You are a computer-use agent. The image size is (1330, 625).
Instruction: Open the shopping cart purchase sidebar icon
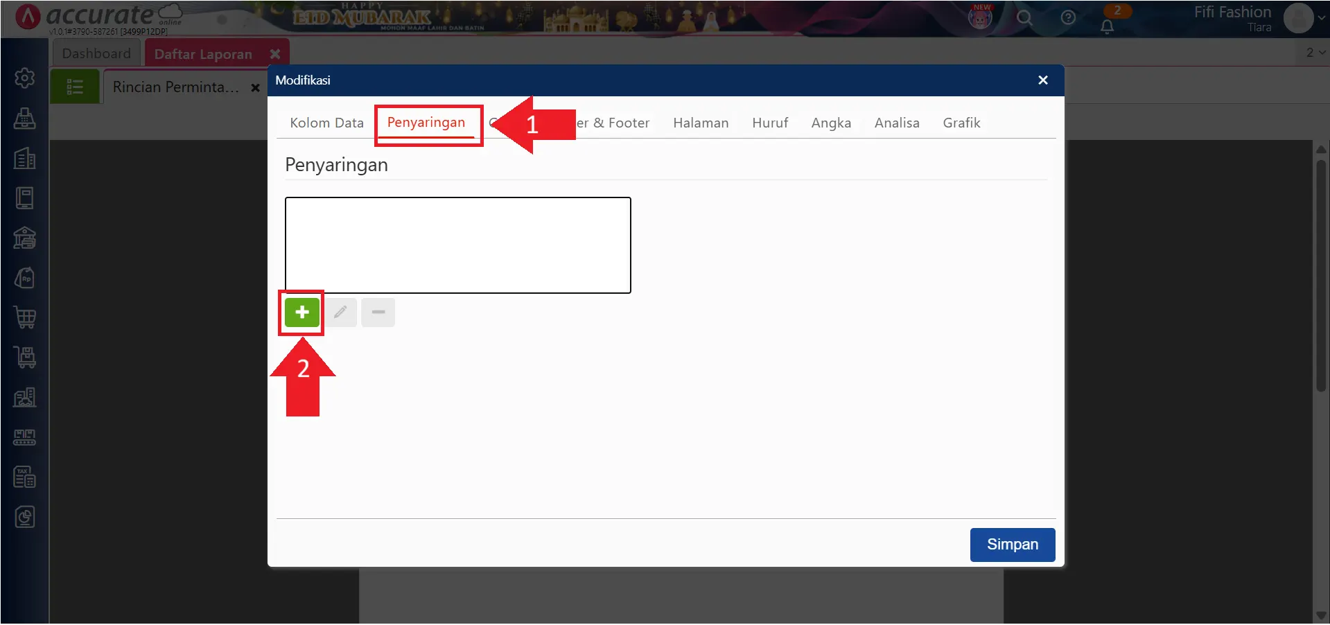[25, 318]
